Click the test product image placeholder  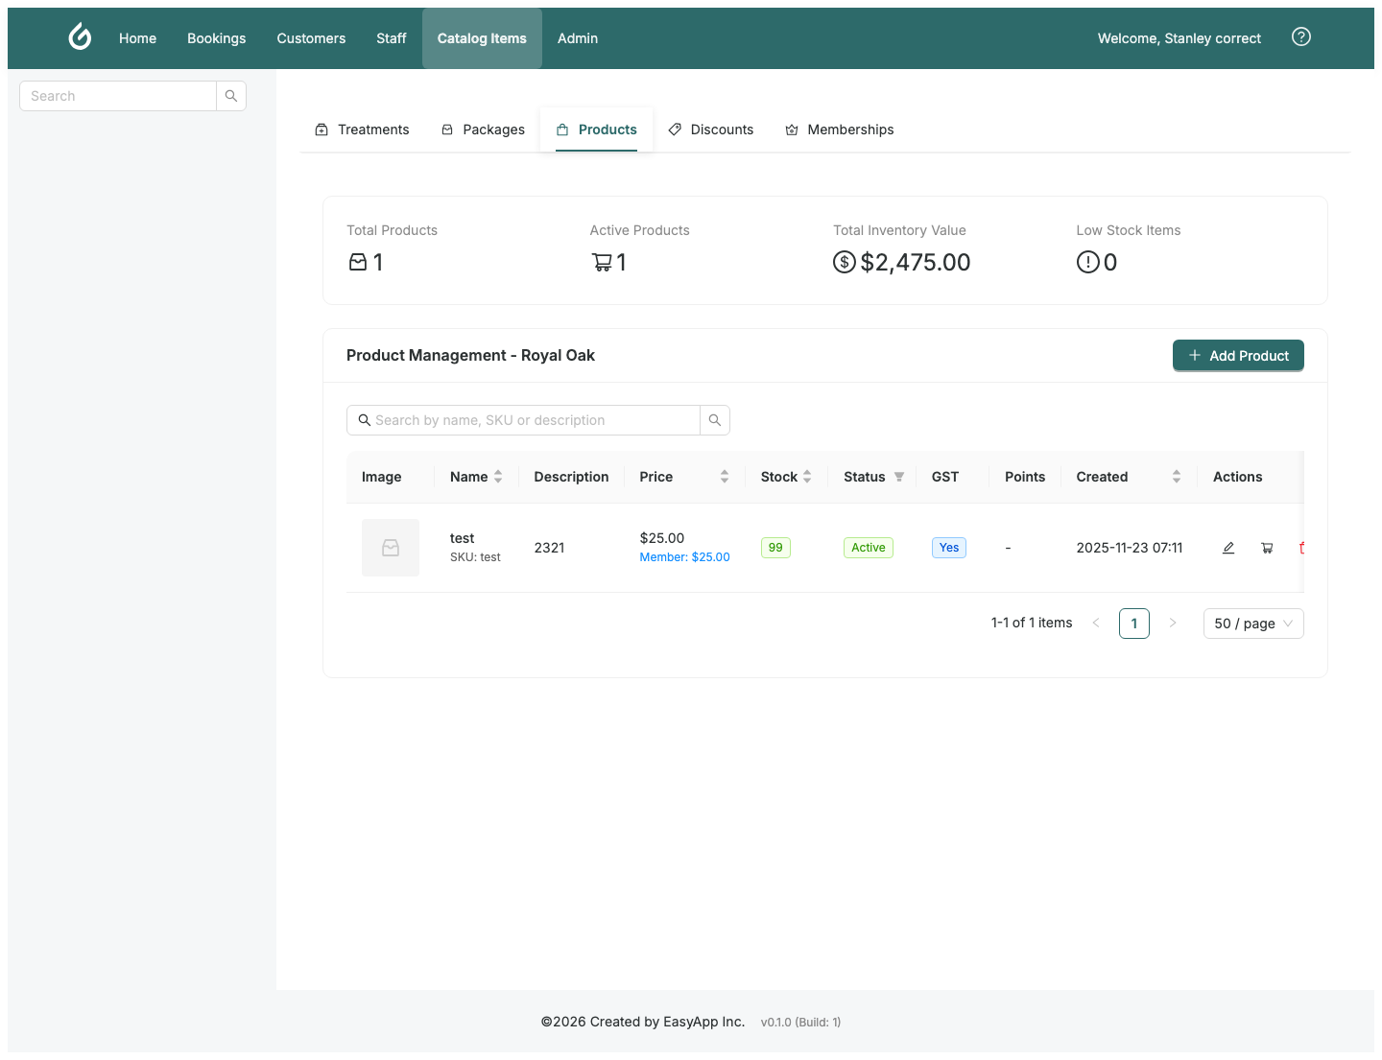pyautogui.click(x=391, y=548)
